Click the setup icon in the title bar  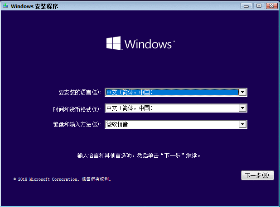point(5,6)
